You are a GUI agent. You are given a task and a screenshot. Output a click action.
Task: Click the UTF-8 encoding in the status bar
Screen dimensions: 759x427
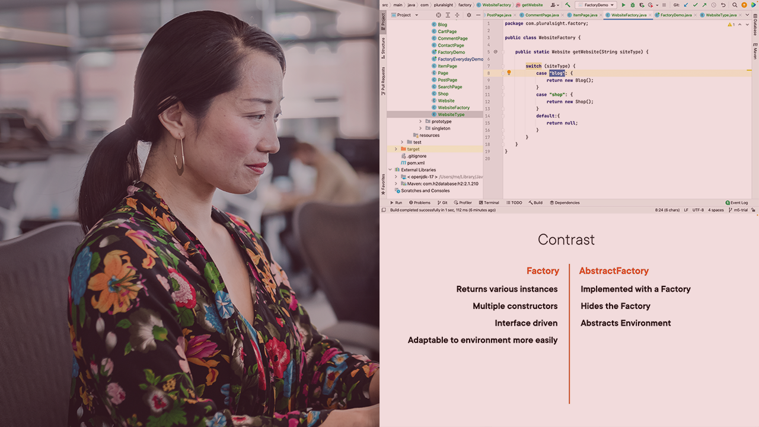(x=698, y=210)
